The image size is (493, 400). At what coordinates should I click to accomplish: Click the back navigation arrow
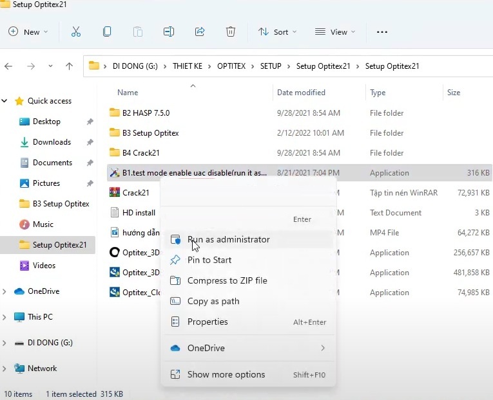(x=9, y=66)
